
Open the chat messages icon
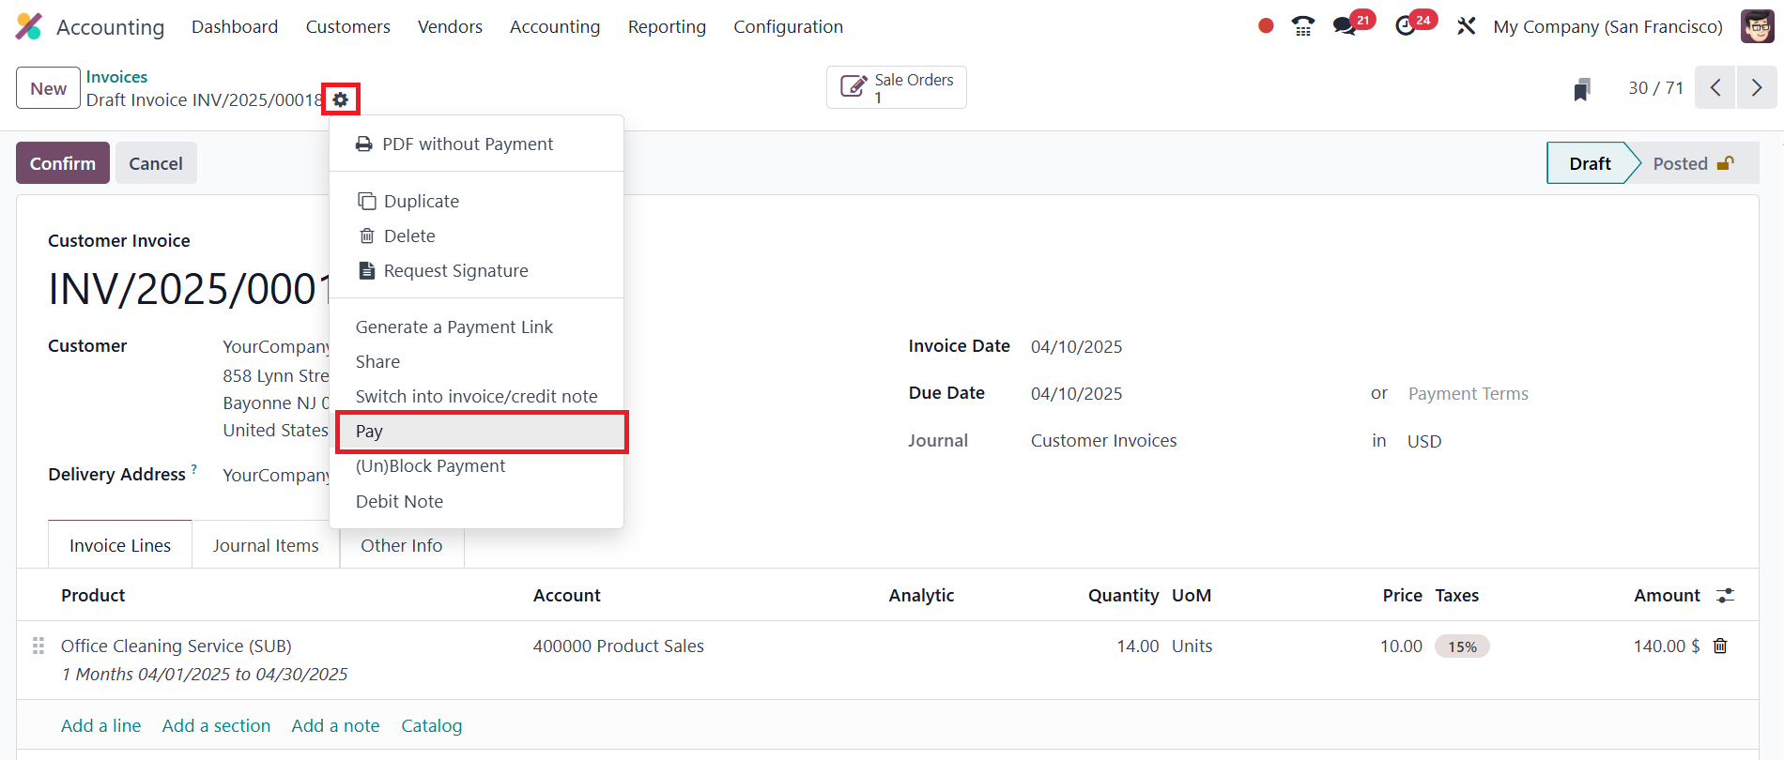click(1346, 26)
